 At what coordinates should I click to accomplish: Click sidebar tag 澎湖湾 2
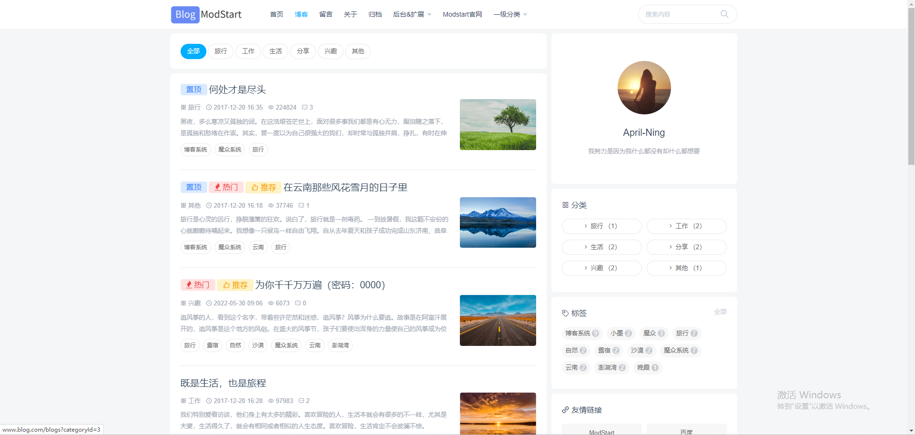(611, 367)
